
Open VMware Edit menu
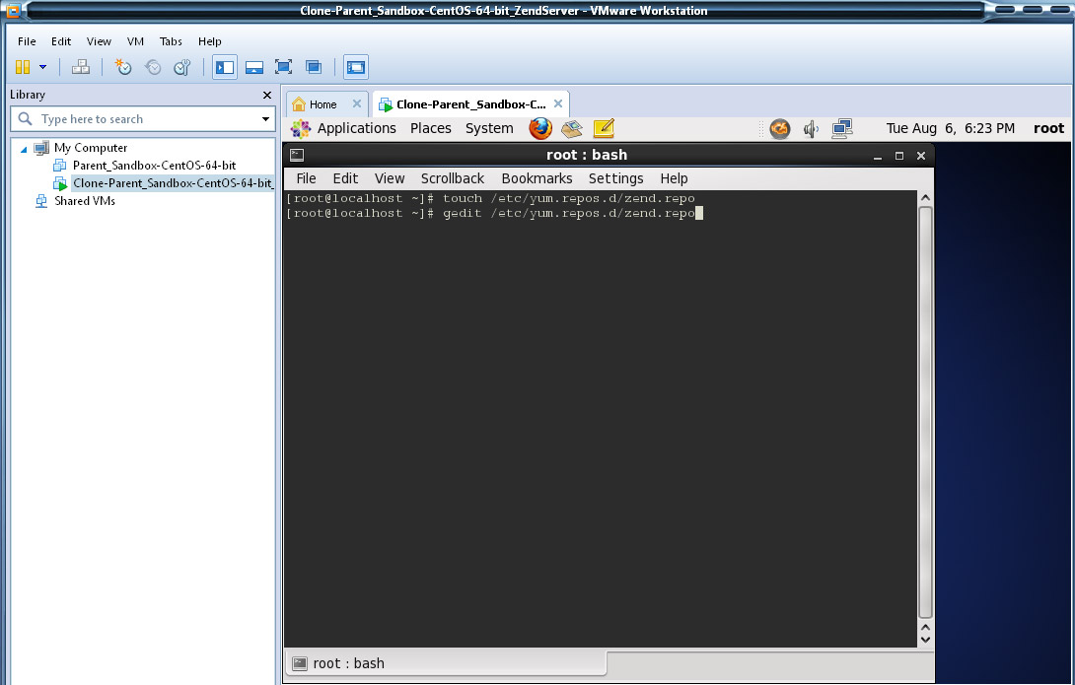pos(61,41)
